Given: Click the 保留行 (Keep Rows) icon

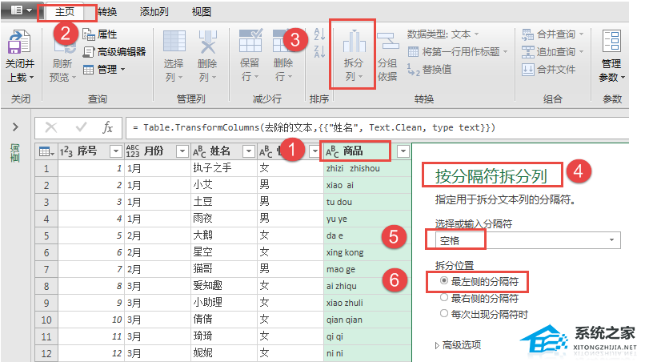Looking at the screenshot, I should pos(250,48).
